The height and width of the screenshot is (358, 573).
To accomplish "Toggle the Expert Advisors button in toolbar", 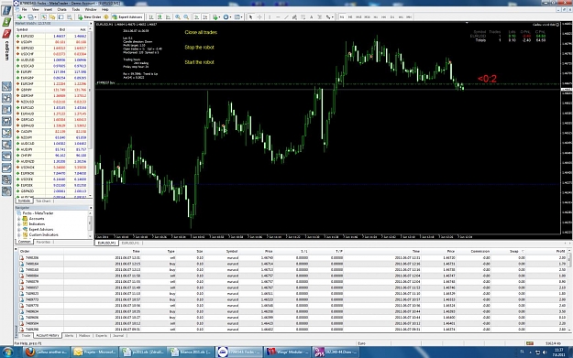I will pos(127,16).
